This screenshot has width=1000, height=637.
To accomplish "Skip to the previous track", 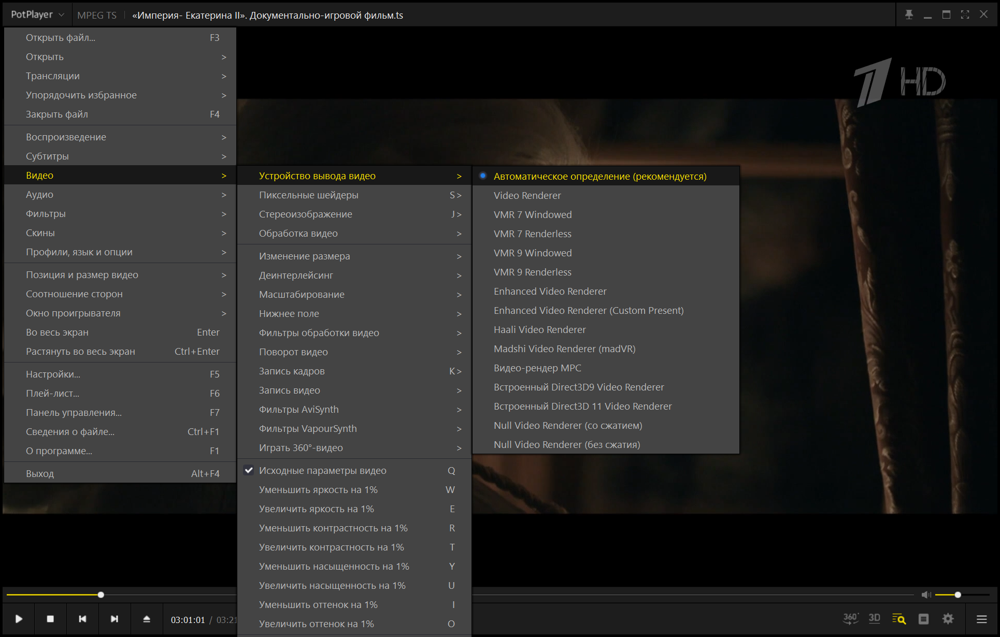I will coord(82,619).
